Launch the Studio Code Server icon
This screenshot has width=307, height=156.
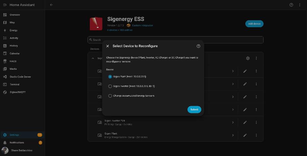(x=5, y=77)
